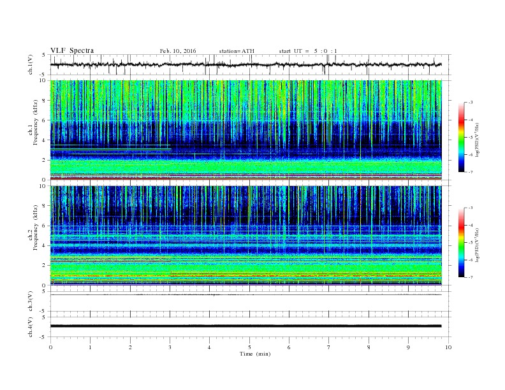This screenshot has width=505, height=390.
Task: Click time axis end label "10" under the plots
Action: click(x=448, y=347)
